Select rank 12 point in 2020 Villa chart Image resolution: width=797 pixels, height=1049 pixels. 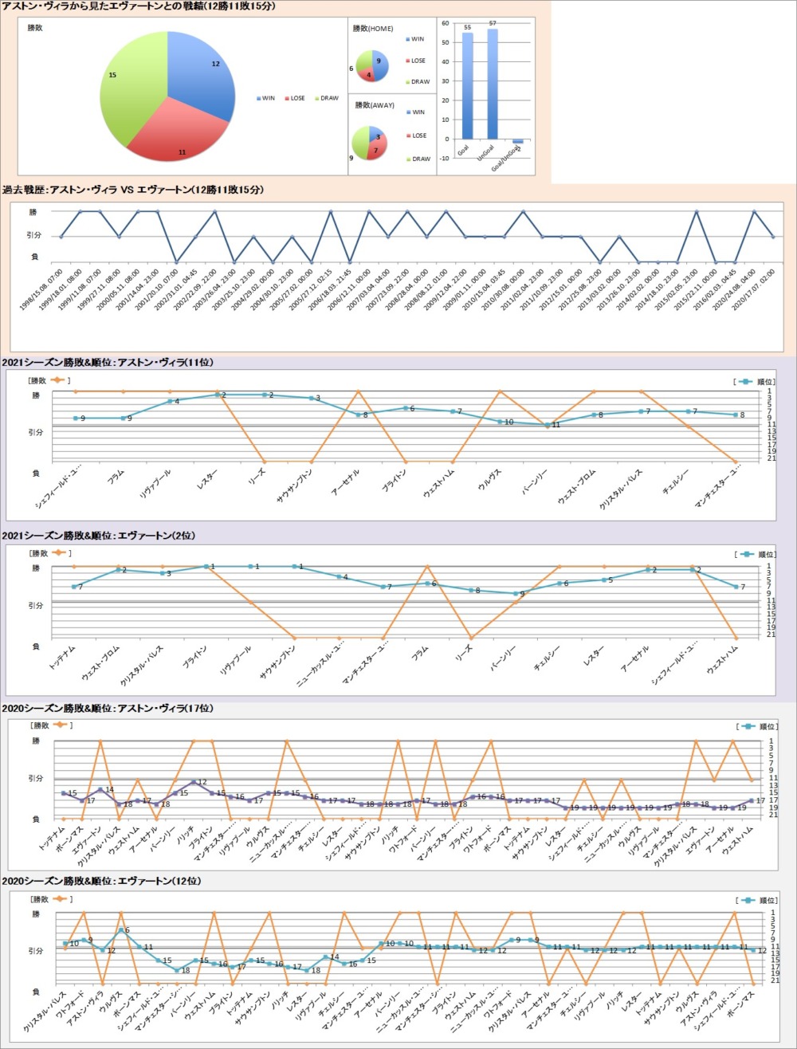pos(193,782)
